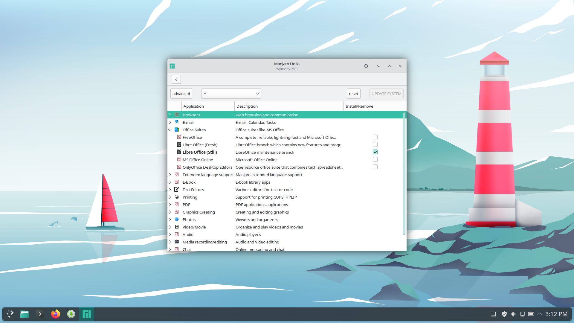
Task: Click the application list vertical scrollbar
Action: click(x=404, y=173)
